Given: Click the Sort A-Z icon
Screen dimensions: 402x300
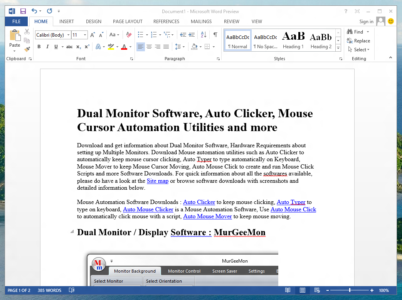Looking at the screenshot, I should (204, 35).
